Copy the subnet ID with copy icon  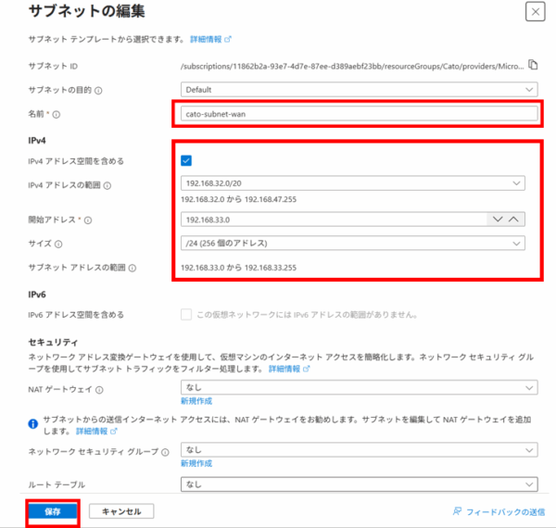point(533,64)
